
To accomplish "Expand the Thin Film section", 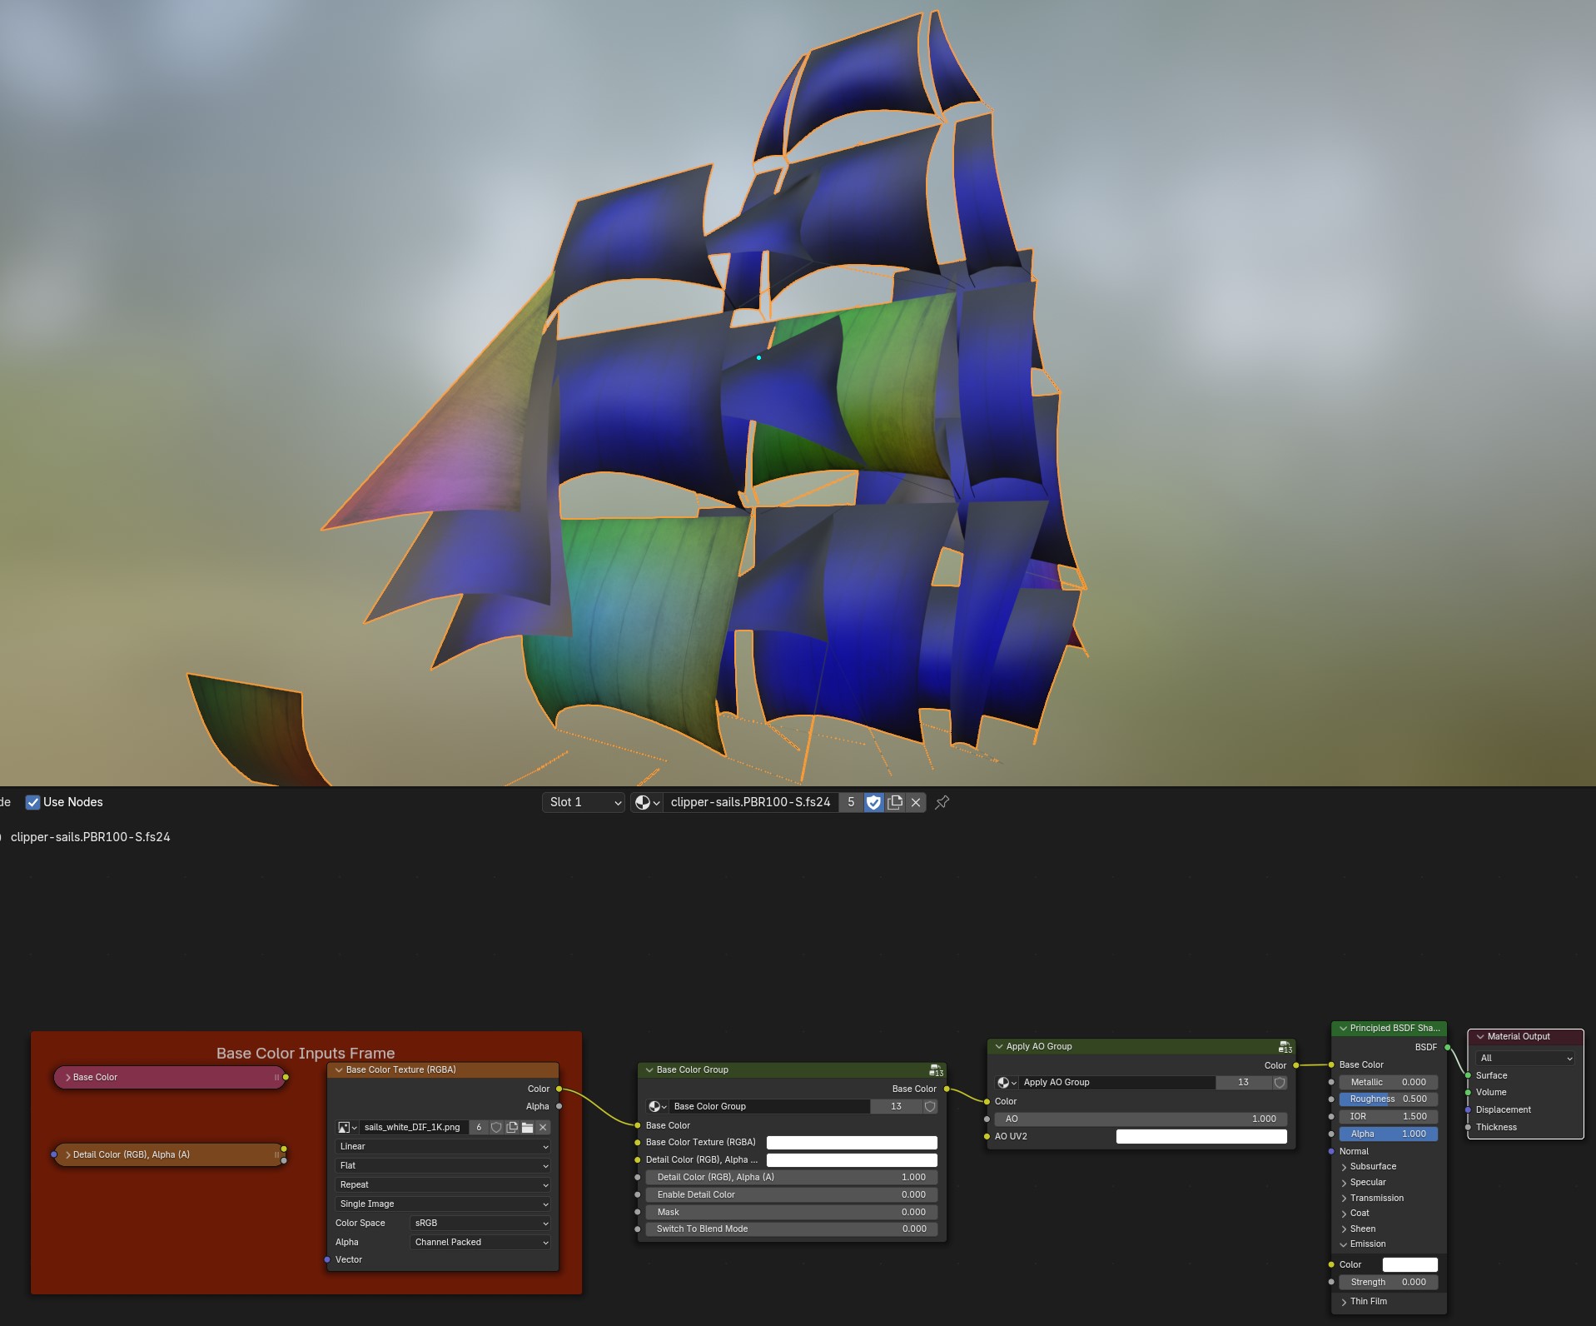I will pos(1344,1301).
